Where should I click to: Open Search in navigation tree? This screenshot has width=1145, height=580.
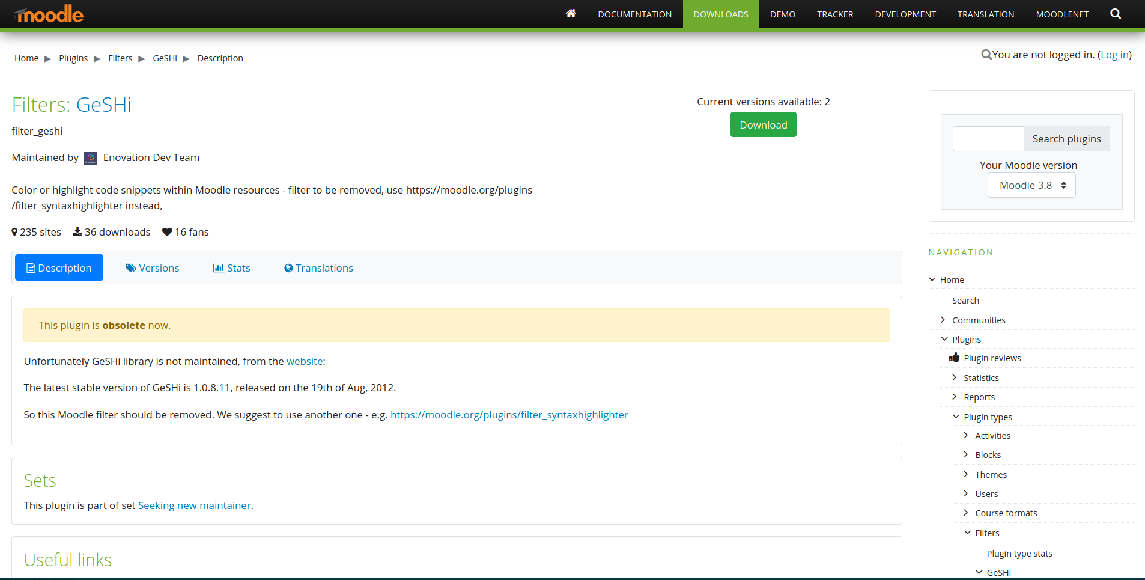click(965, 301)
